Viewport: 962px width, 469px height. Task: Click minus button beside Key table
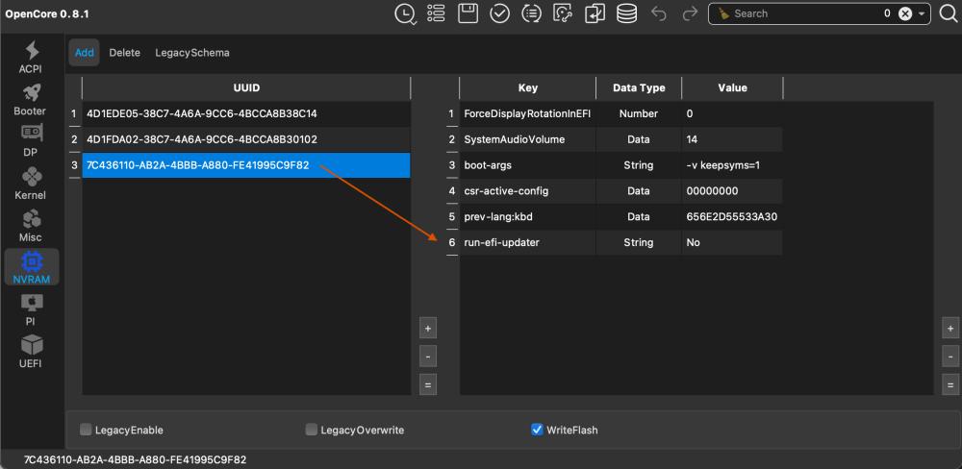[950, 357]
